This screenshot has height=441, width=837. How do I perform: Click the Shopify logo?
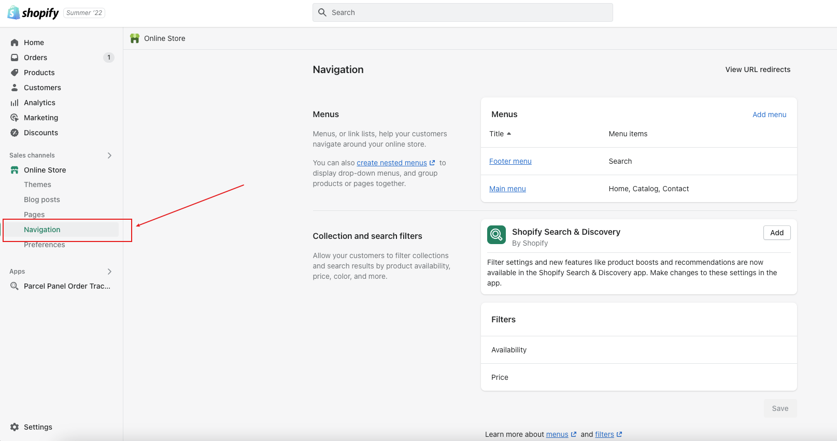pos(33,13)
